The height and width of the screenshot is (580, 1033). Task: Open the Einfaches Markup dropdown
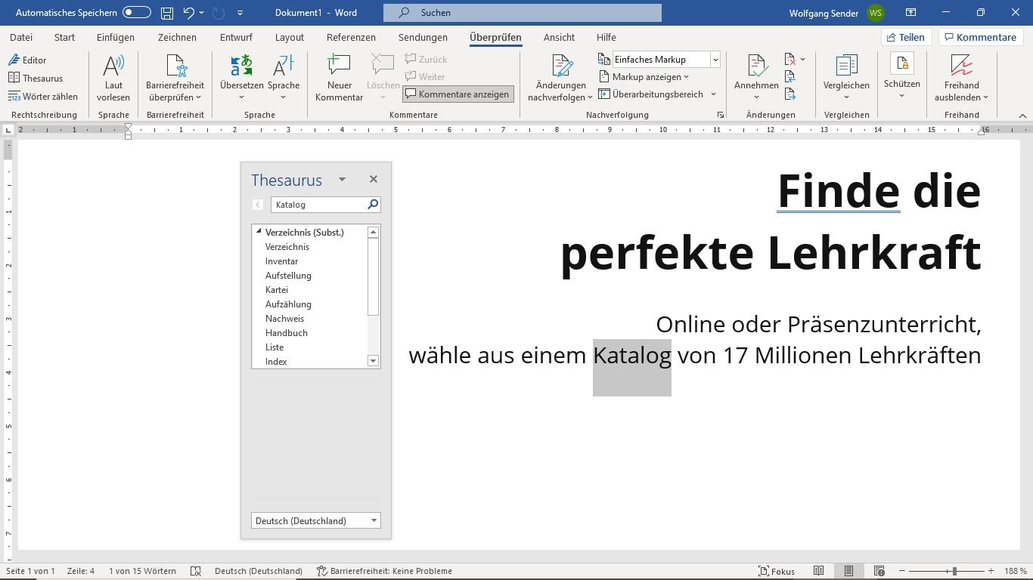click(x=715, y=60)
